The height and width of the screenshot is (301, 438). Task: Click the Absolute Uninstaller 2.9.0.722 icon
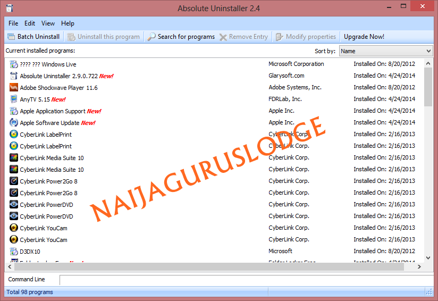pyautogui.click(x=14, y=76)
